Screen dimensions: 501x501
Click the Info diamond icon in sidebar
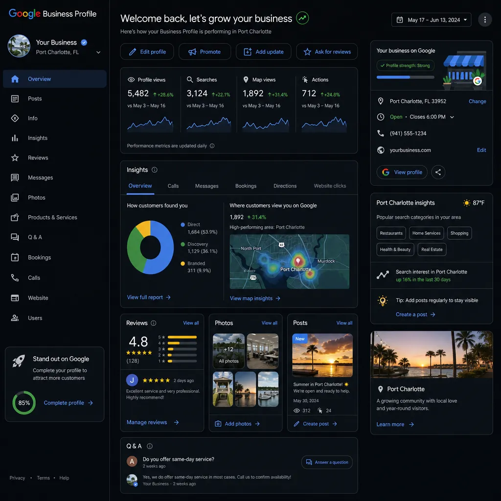coord(15,118)
